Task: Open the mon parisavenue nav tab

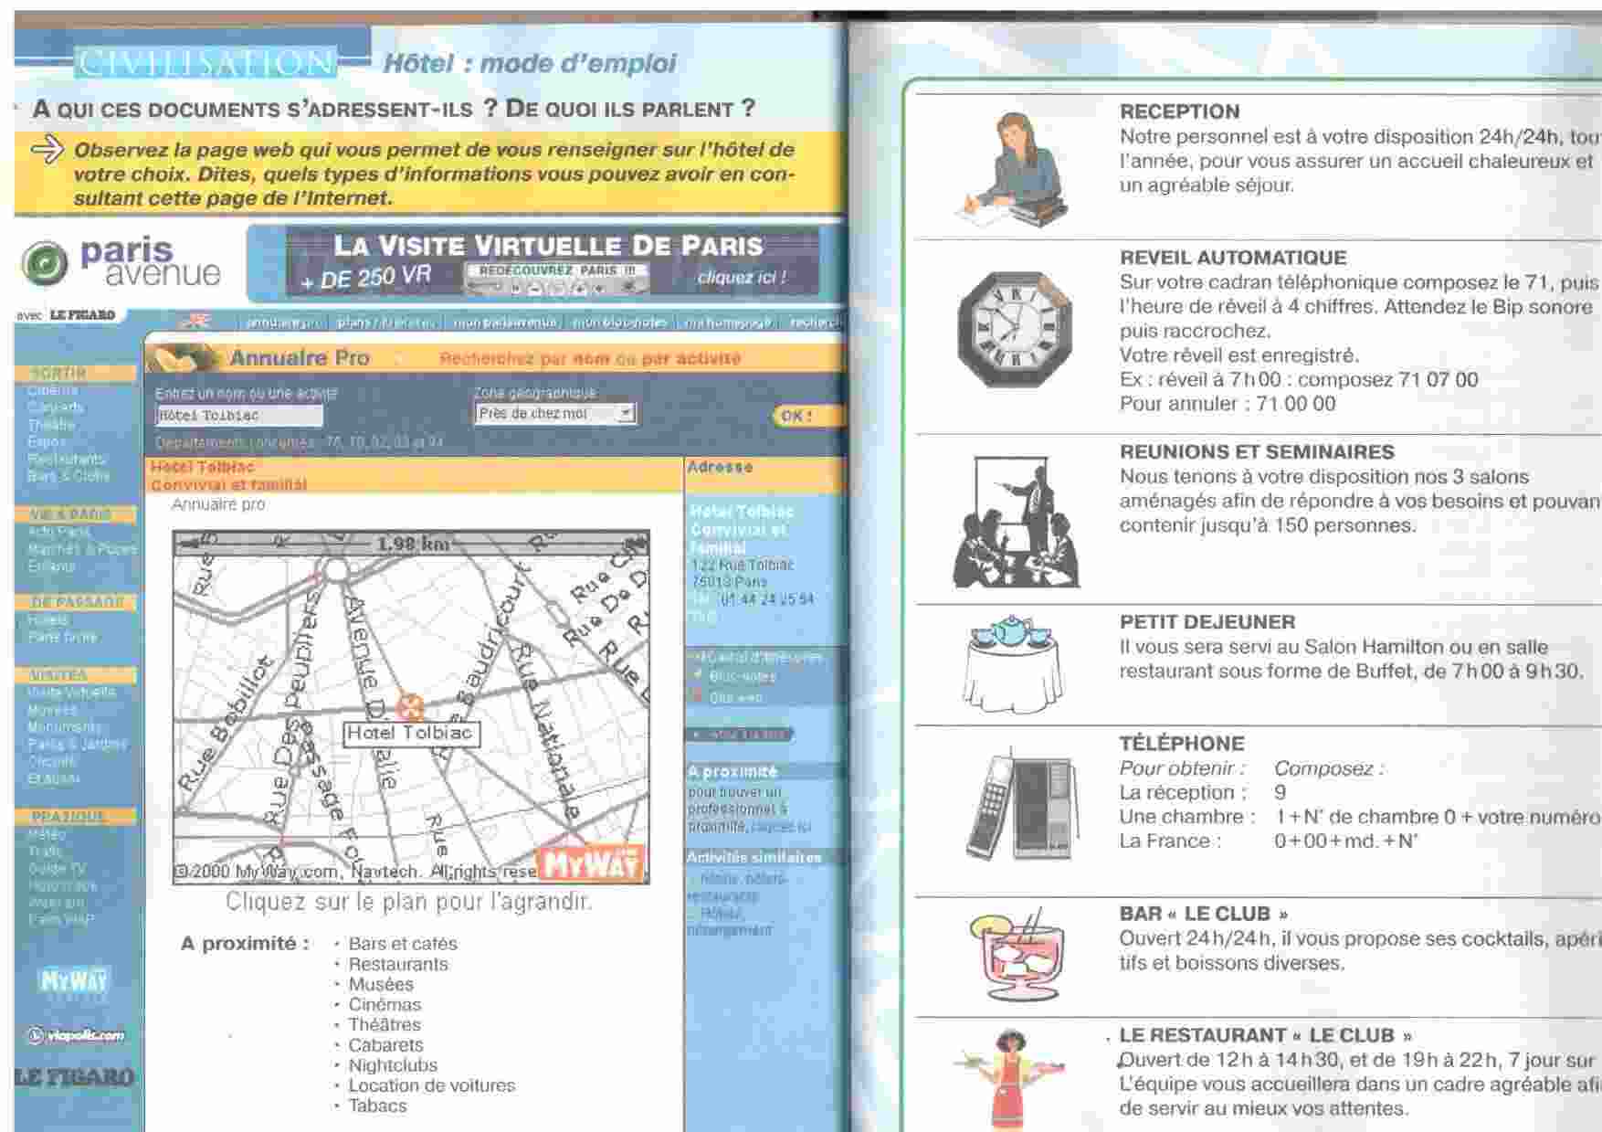Action: coord(505,323)
